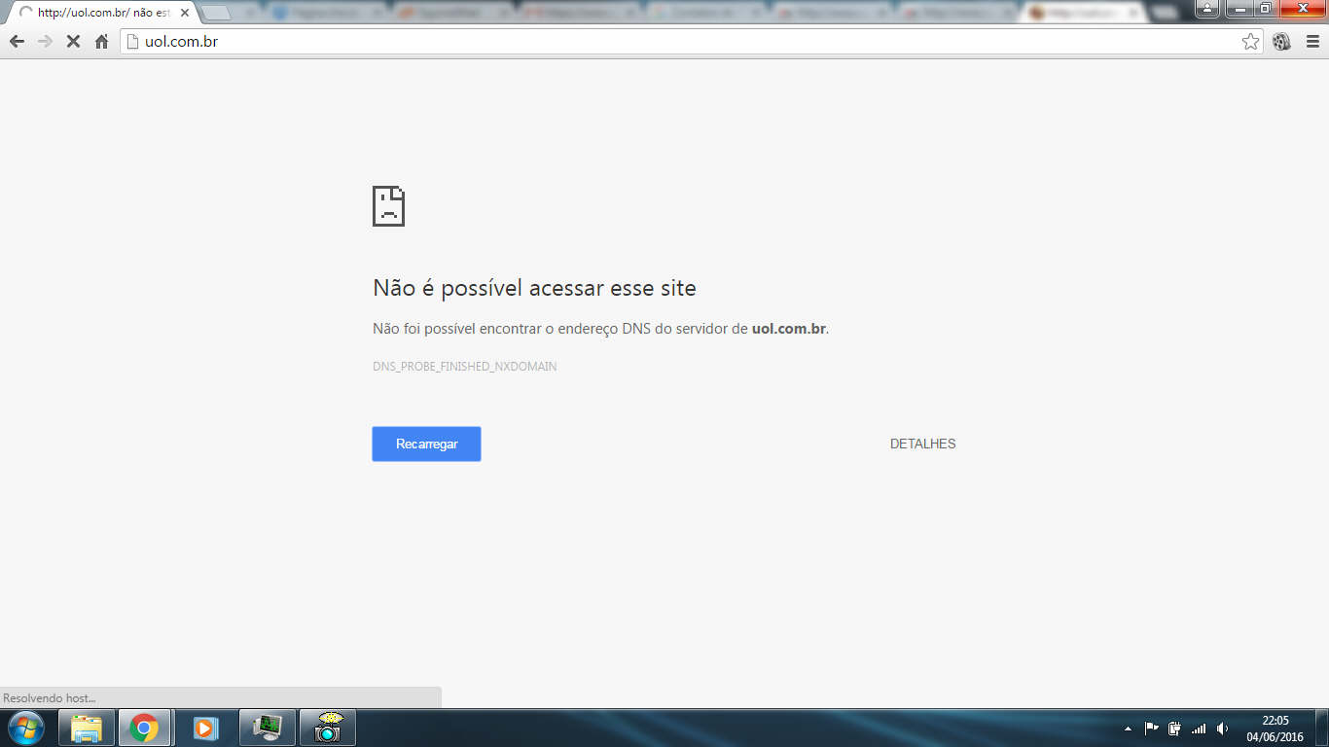Click the sad page error icon
This screenshot has width=1329, height=747.
point(388,206)
